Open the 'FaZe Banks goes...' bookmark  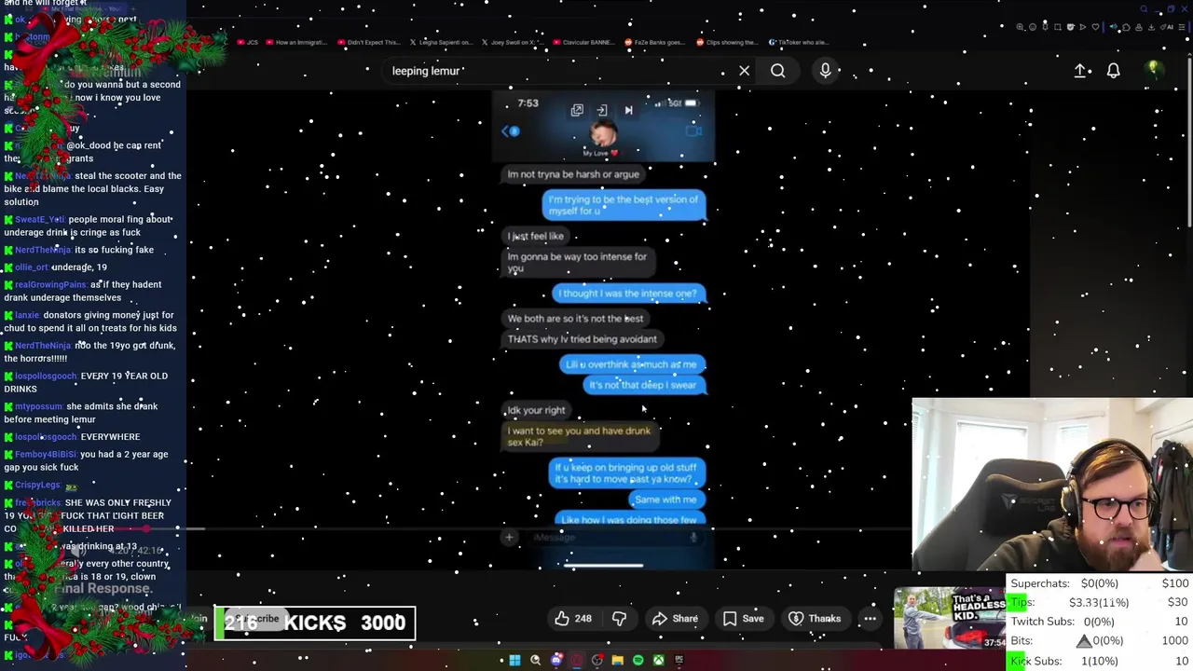pyautogui.click(x=655, y=42)
